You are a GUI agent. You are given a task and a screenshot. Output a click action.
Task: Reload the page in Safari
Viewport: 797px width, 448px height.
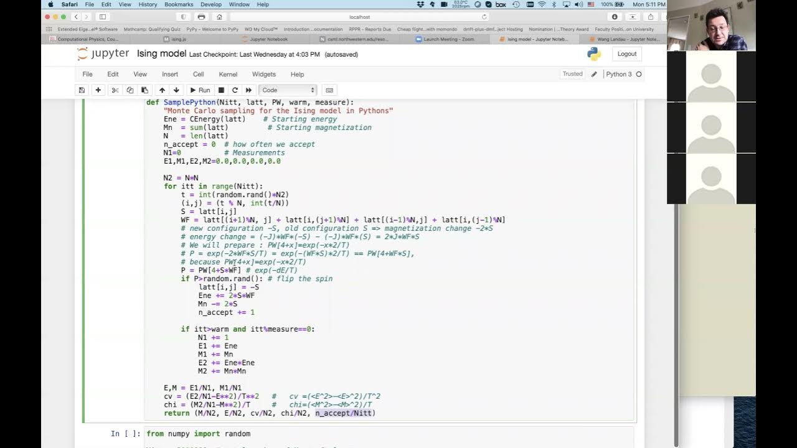click(484, 17)
